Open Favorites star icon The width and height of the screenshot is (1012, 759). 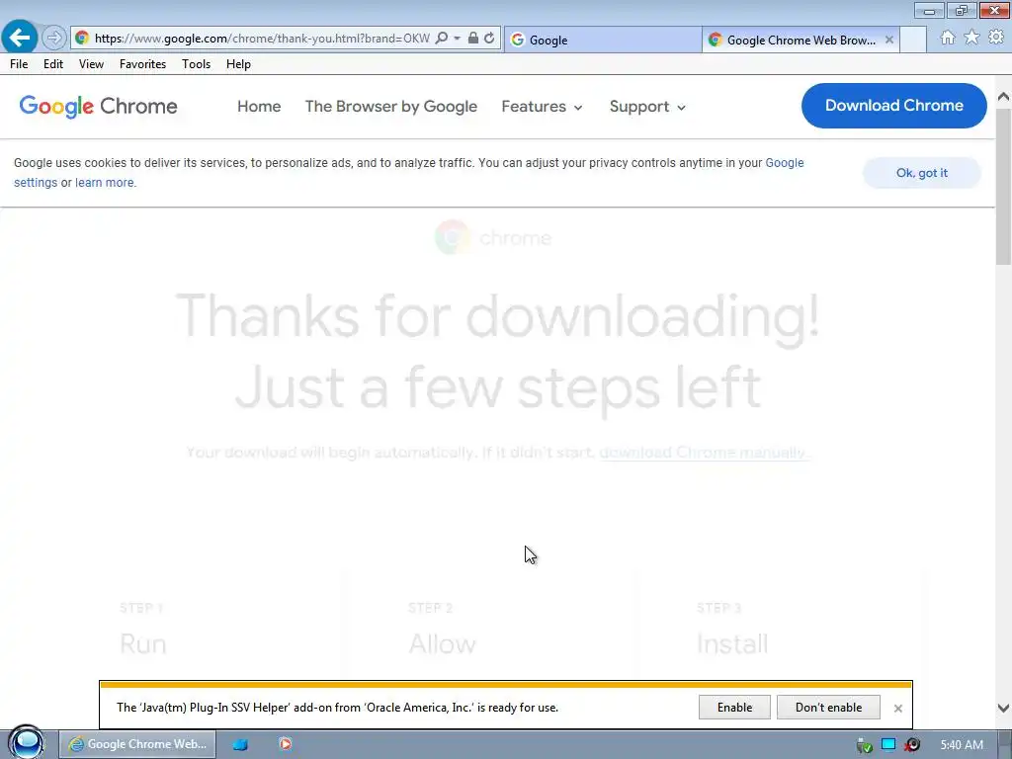971,38
